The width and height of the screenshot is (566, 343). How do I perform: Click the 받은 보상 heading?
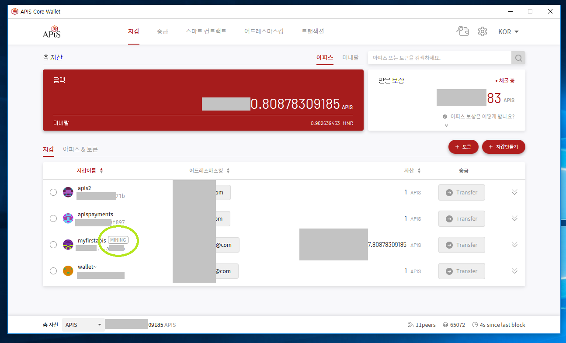click(x=391, y=81)
